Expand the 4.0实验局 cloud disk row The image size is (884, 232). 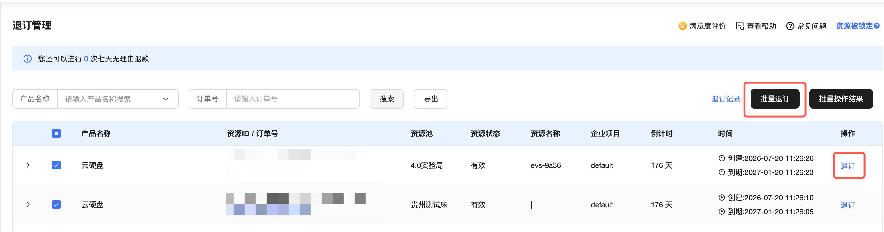(28, 165)
